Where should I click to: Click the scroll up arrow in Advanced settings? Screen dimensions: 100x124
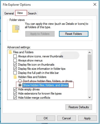click(89, 52)
